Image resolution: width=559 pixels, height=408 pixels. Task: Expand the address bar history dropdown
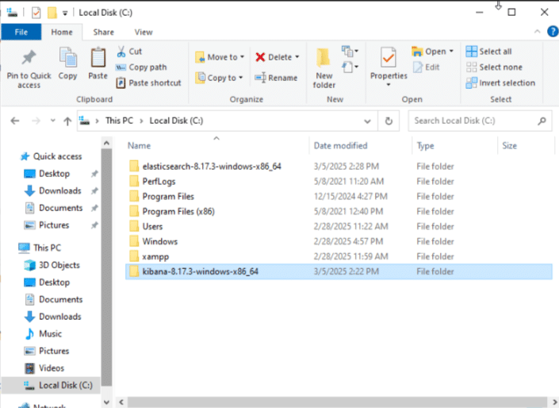click(x=367, y=121)
